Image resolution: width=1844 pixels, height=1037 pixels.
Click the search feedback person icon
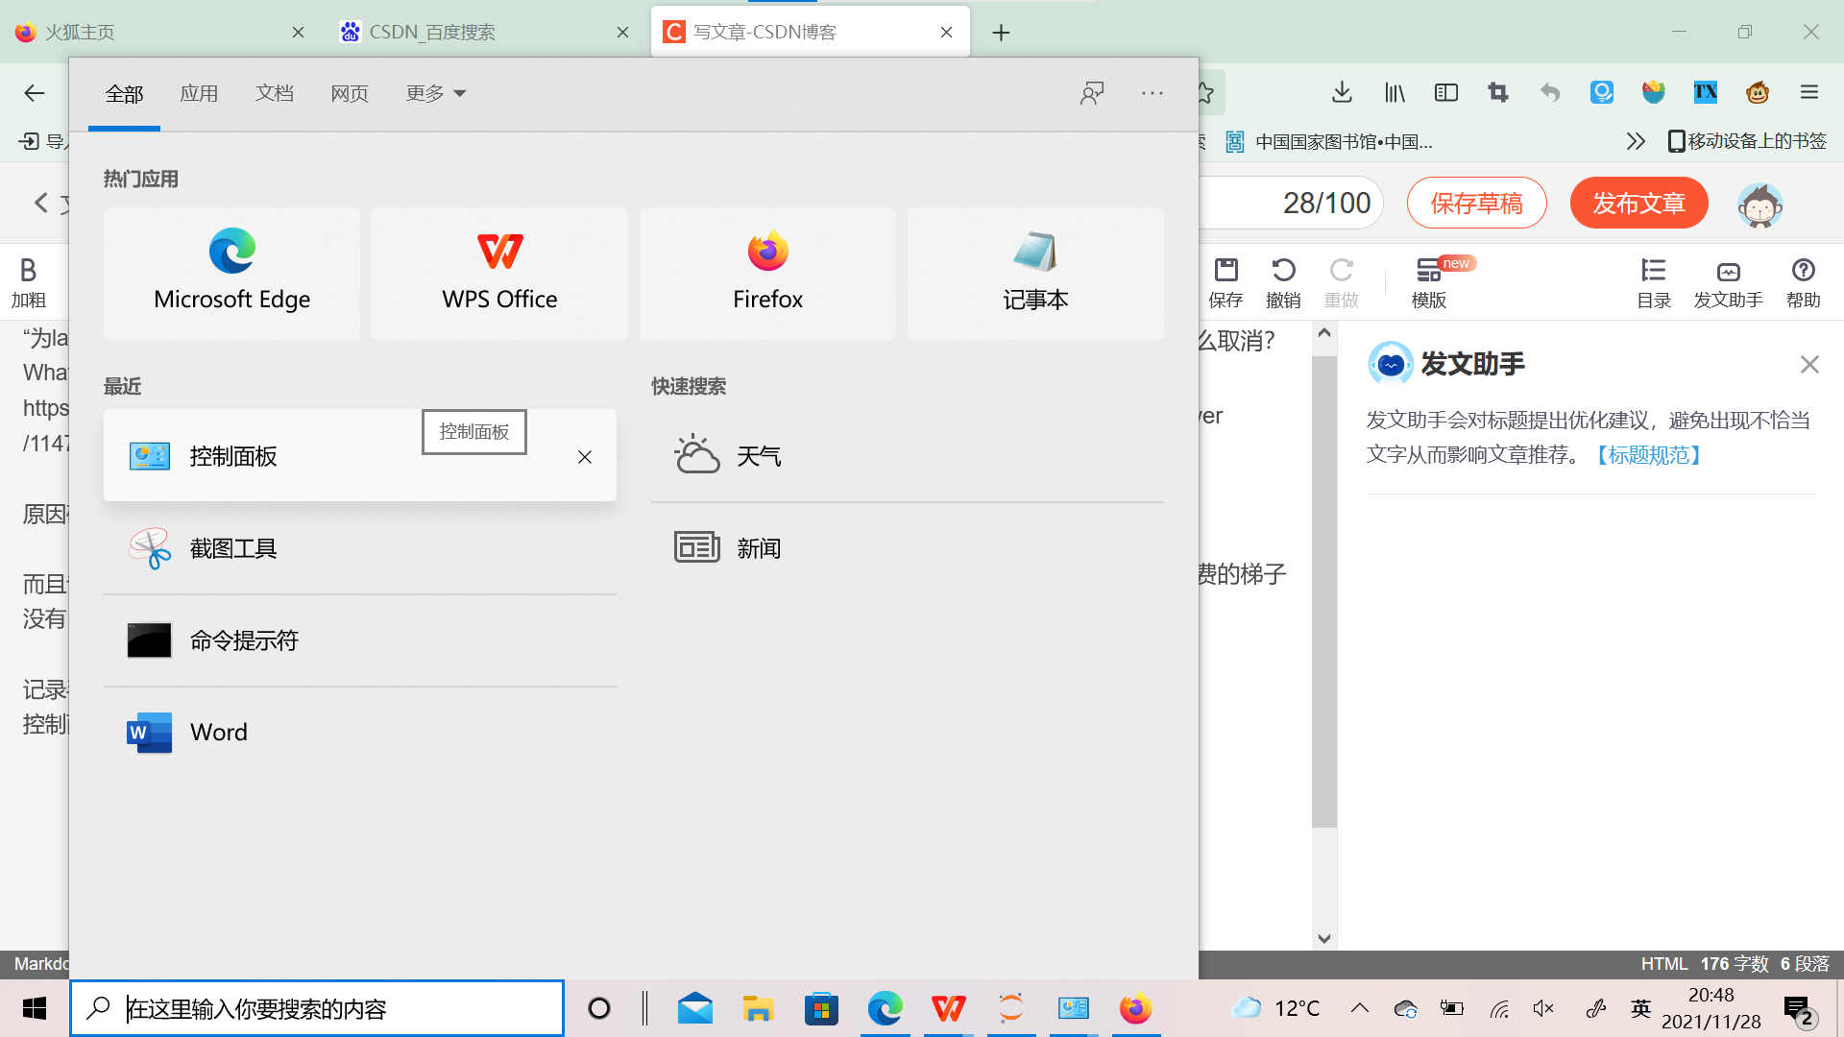1092,93
